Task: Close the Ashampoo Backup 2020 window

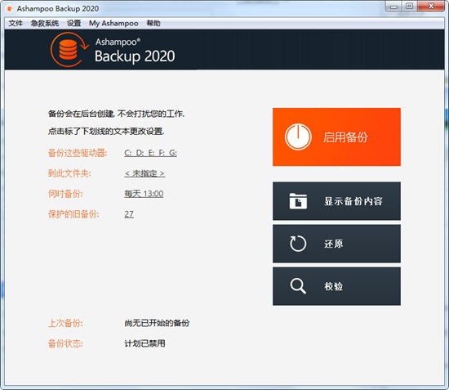Action: pyautogui.click(x=431, y=7)
